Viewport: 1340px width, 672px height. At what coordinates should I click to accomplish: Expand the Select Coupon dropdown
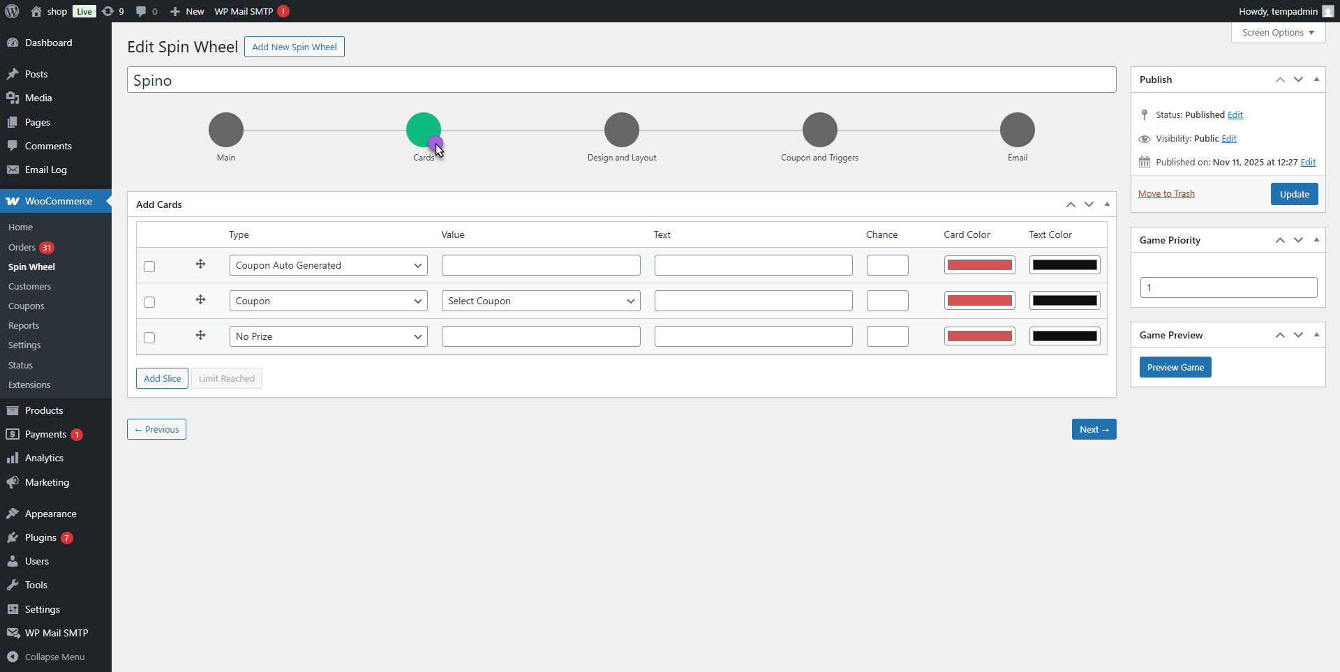[x=541, y=301]
